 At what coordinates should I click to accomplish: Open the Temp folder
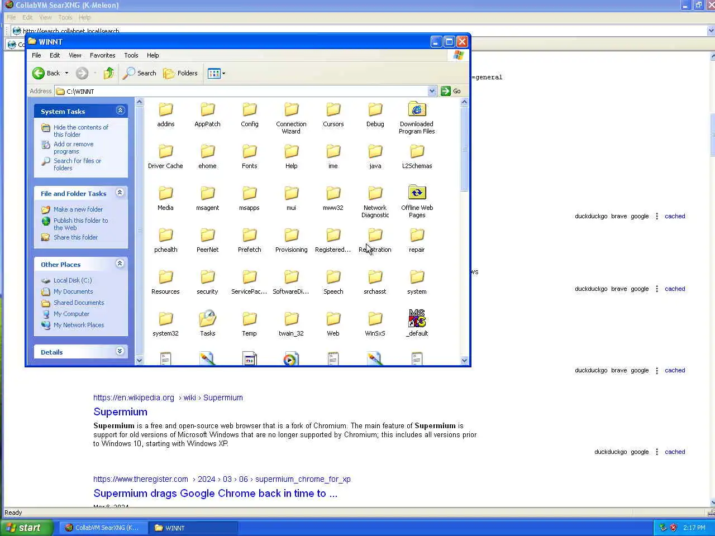(250, 324)
